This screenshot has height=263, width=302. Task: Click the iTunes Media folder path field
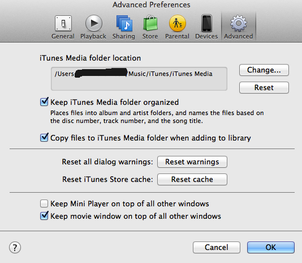[x=139, y=79]
